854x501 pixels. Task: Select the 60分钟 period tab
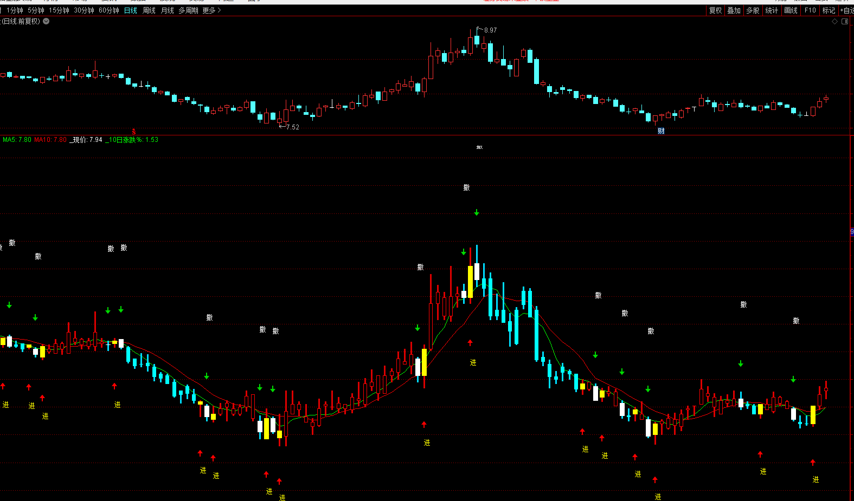click(x=108, y=10)
